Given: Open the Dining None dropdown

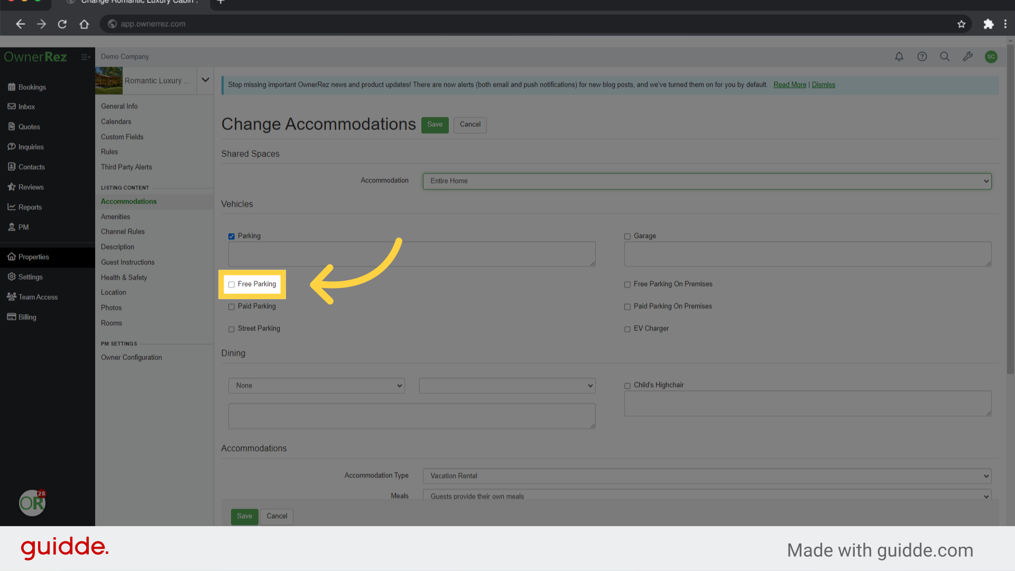Looking at the screenshot, I should (x=316, y=385).
